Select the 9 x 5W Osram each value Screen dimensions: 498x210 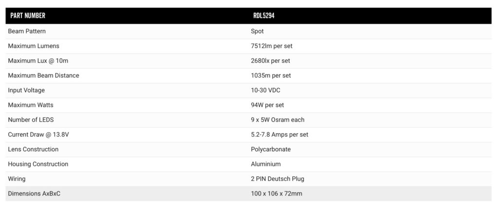278,120
